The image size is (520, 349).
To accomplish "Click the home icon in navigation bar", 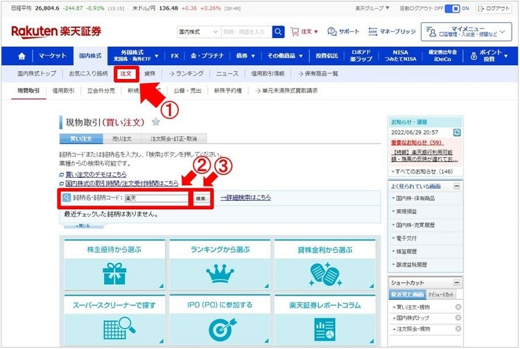I will (x=21, y=56).
